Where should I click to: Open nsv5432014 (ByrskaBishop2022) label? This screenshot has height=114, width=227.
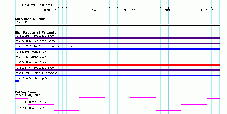click(x=37, y=73)
